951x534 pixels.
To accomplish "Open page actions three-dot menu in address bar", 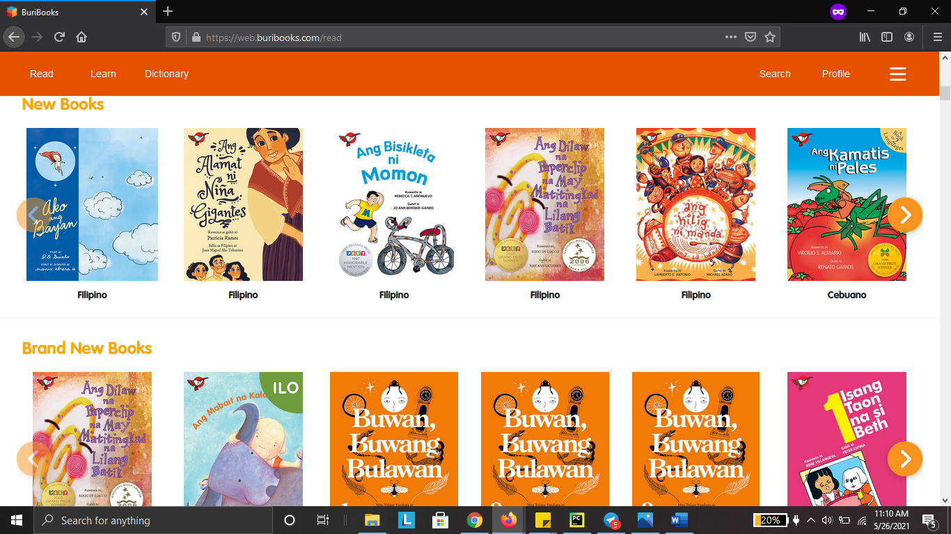I will (731, 37).
